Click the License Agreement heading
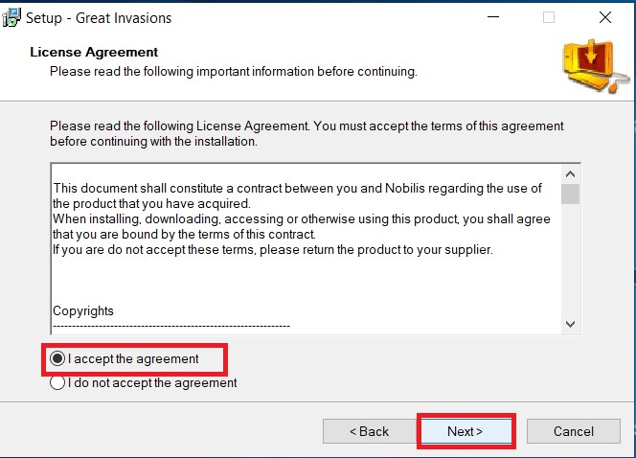The width and height of the screenshot is (636, 458). click(x=94, y=52)
